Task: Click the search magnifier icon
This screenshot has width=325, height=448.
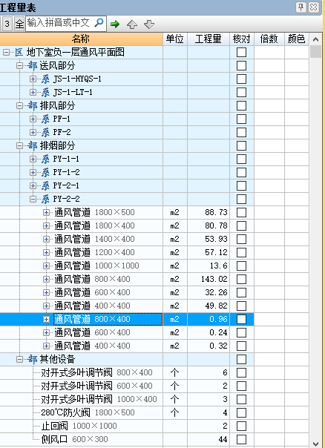Action: click(99, 22)
